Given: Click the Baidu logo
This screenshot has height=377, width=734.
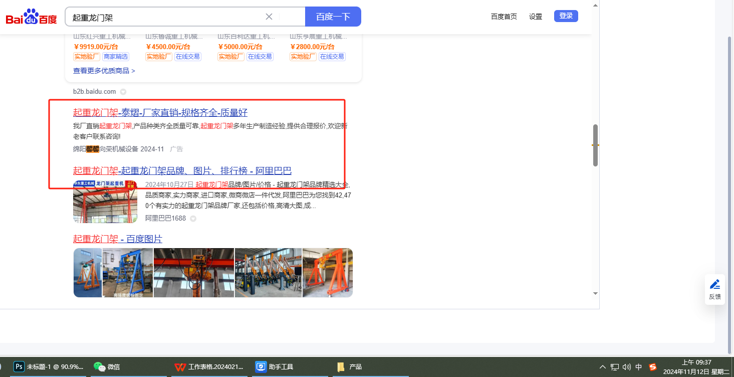Looking at the screenshot, I should [31, 17].
